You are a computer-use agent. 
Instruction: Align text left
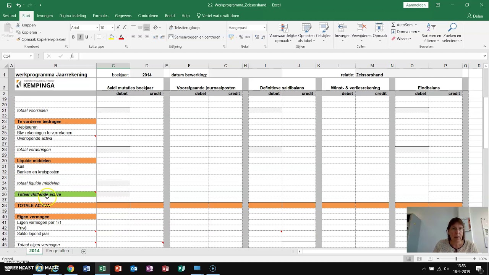[133, 37]
